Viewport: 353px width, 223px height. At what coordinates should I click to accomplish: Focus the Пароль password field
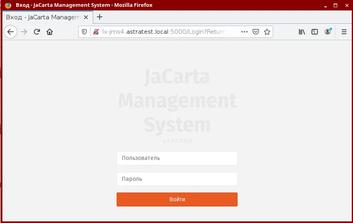click(177, 179)
